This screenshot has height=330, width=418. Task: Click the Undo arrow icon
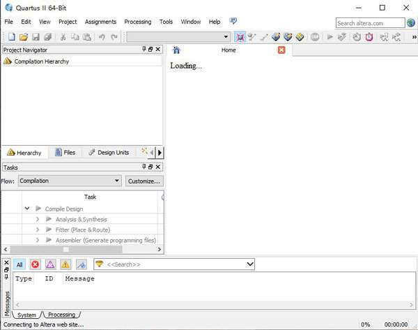coord(102,37)
